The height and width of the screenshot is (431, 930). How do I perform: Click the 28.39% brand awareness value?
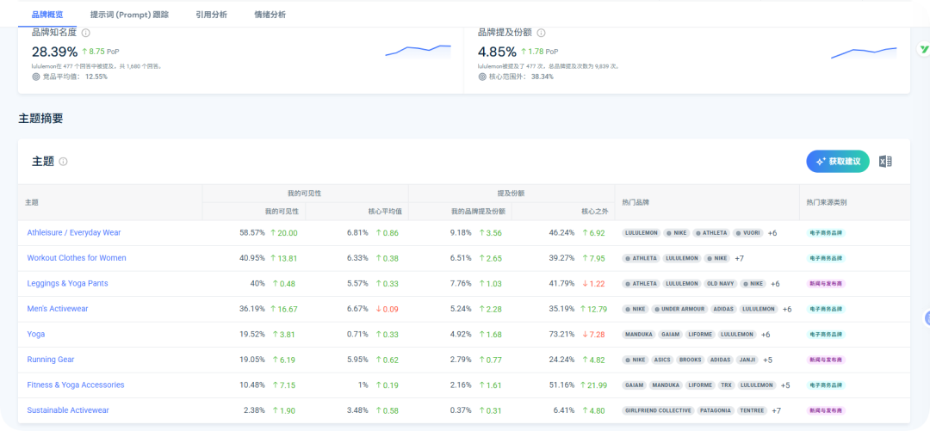pos(54,52)
